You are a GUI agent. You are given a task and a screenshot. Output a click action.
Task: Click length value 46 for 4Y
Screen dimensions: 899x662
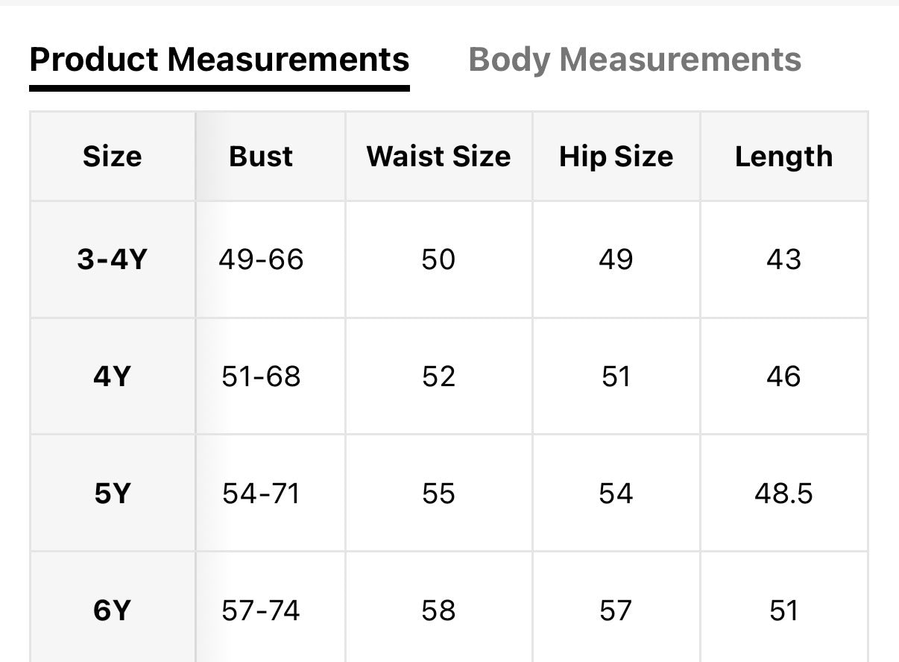[x=783, y=376]
